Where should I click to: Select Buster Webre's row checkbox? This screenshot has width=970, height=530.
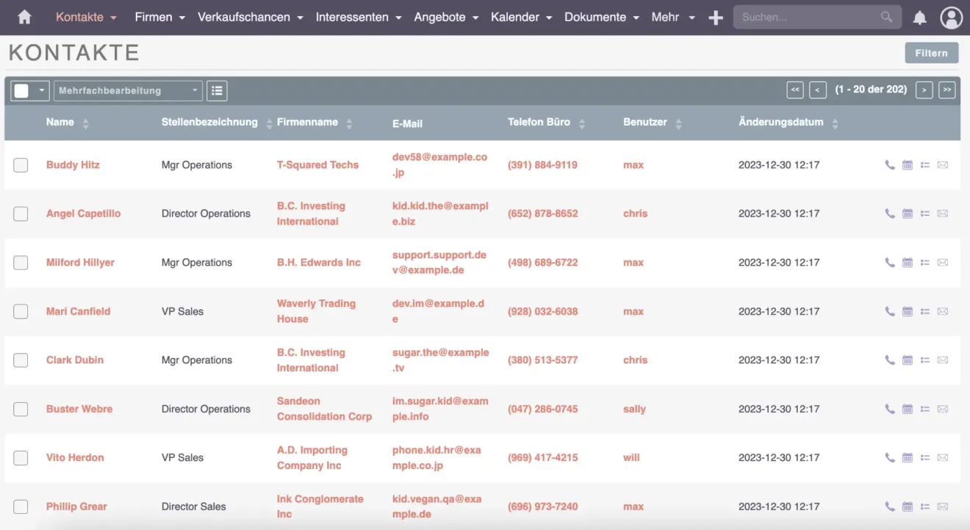[x=21, y=409]
